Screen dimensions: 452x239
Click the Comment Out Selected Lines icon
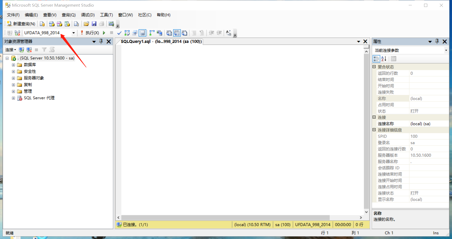pos(194,33)
